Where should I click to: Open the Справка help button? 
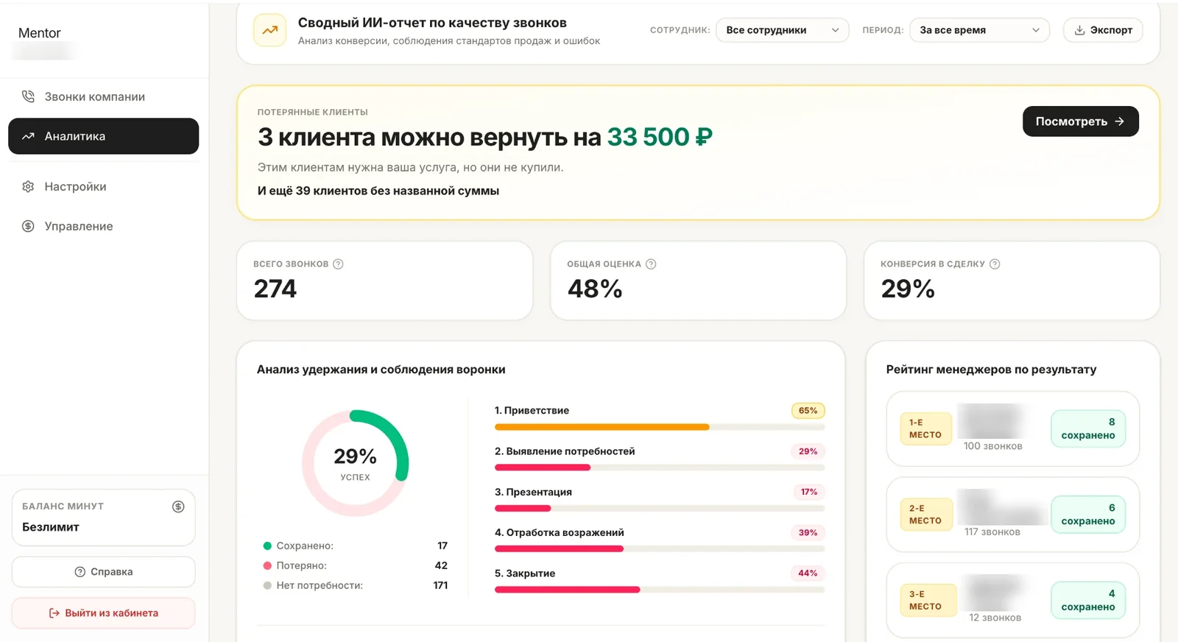pos(104,572)
